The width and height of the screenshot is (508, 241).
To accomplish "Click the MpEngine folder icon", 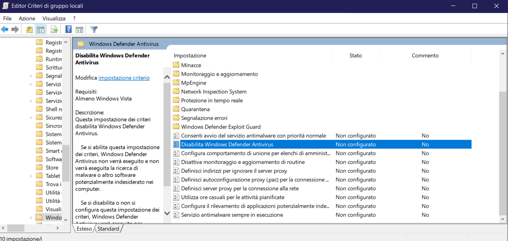I will [176, 83].
